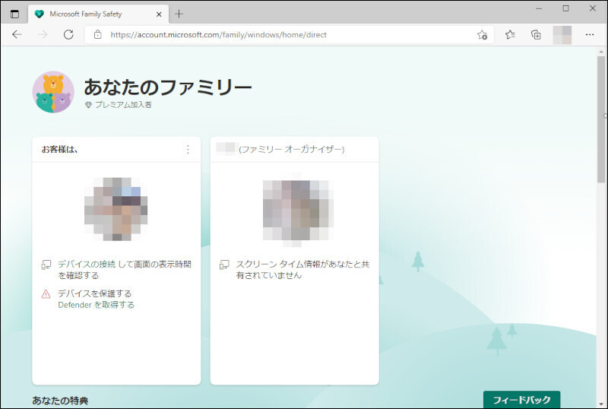The image size is (608, 409).
Task: Click the family organizer profile picture
Action: [x=298, y=210]
